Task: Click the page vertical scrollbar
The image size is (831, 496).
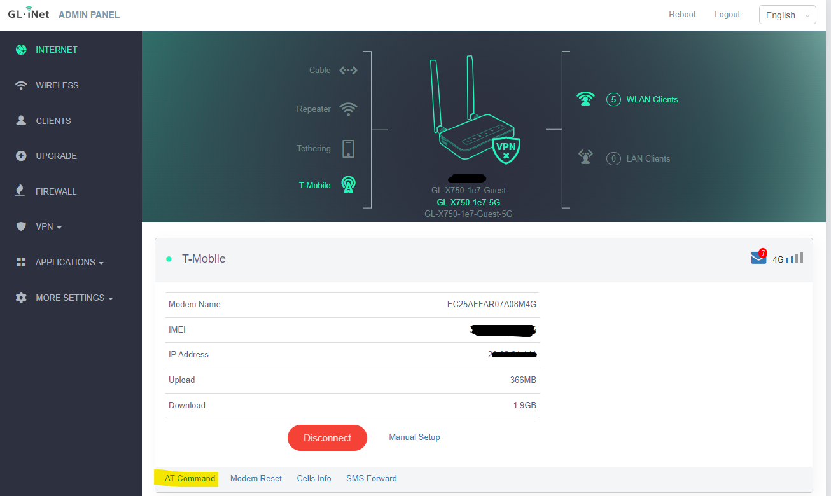Action: click(828, 248)
